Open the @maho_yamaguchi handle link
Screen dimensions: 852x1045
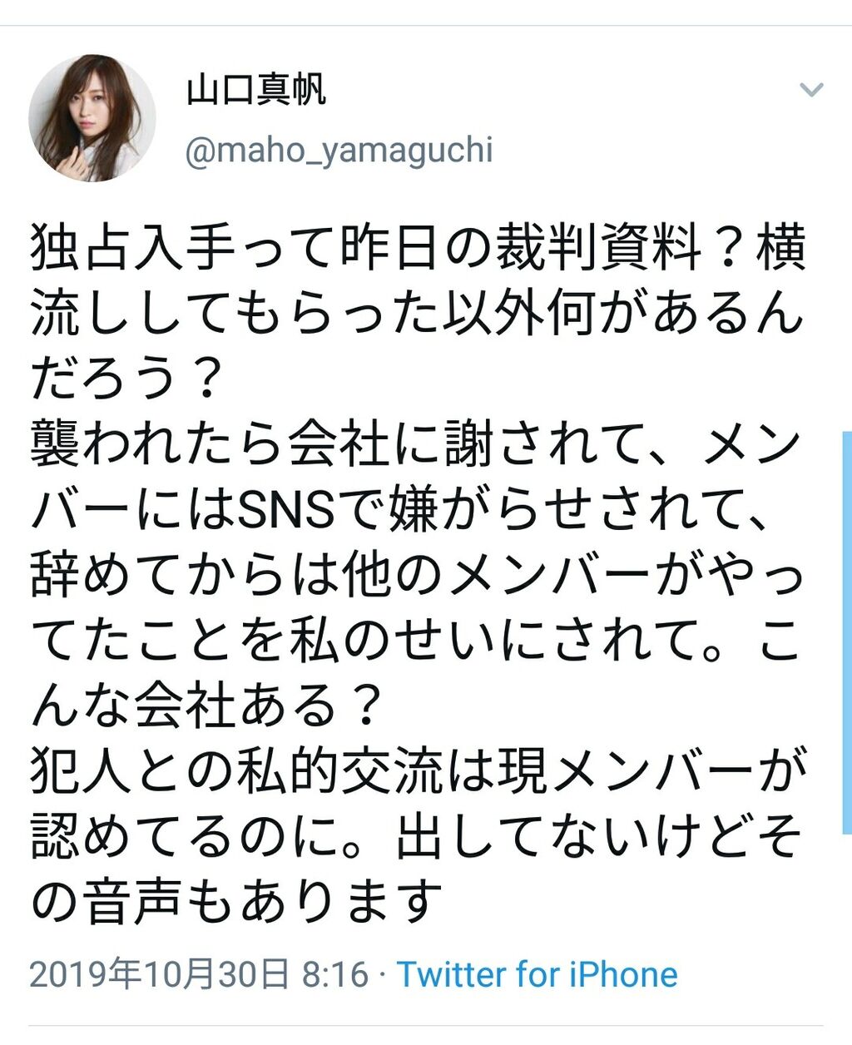click(x=339, y=151)
